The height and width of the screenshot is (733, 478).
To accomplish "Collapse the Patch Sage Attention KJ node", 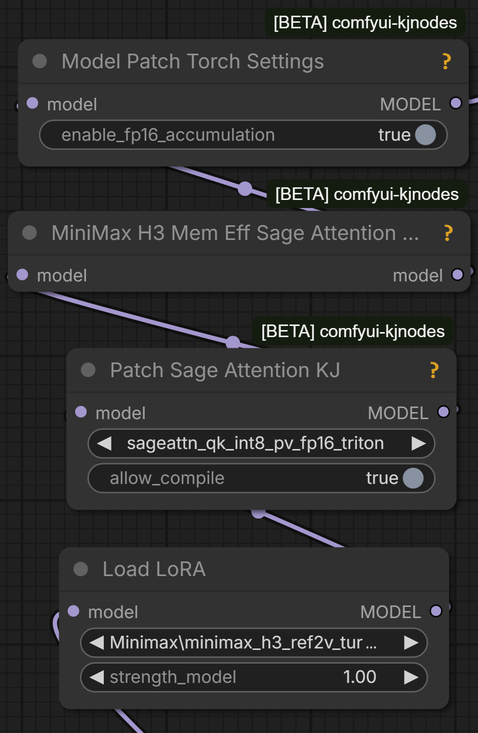I will 88,370.
